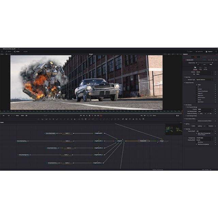Enable the Object ID checkbox
This screenshot has width=218, height=218.
[197, 93]
